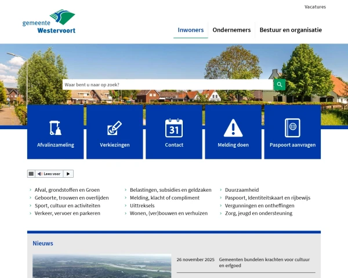
Task: Switch to the Ondernemers tab
Action: pos(231,30)
